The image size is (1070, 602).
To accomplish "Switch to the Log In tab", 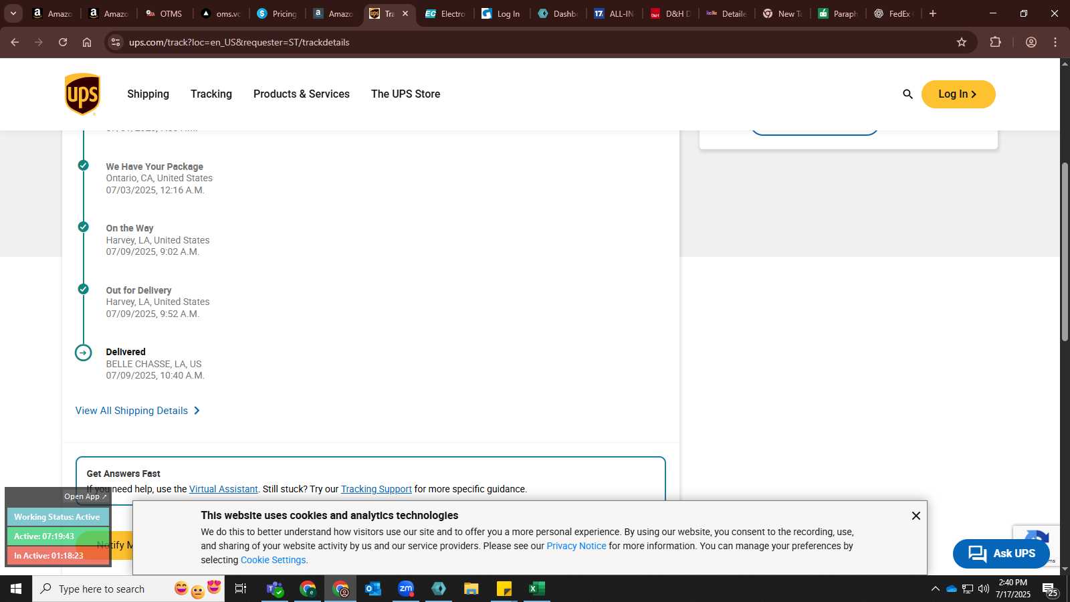I will [502, 13].
